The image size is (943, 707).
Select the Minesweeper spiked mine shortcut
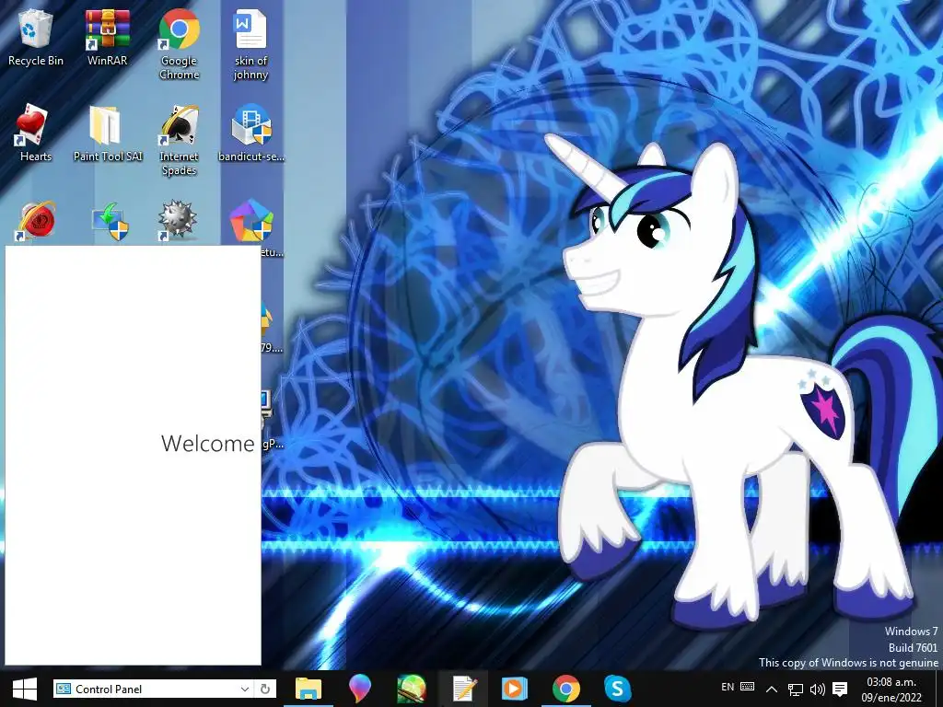tap(178, 221)
